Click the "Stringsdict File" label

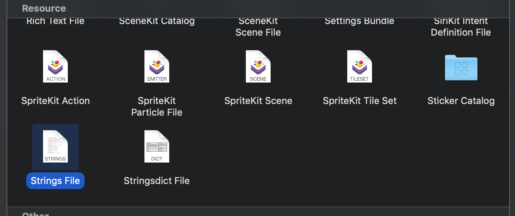[x=157, y=181]
